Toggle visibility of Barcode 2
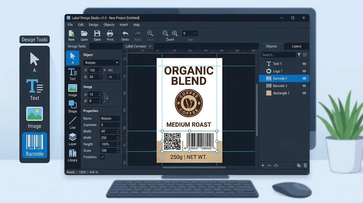This screenshot has width=363, height=203. 304,86
